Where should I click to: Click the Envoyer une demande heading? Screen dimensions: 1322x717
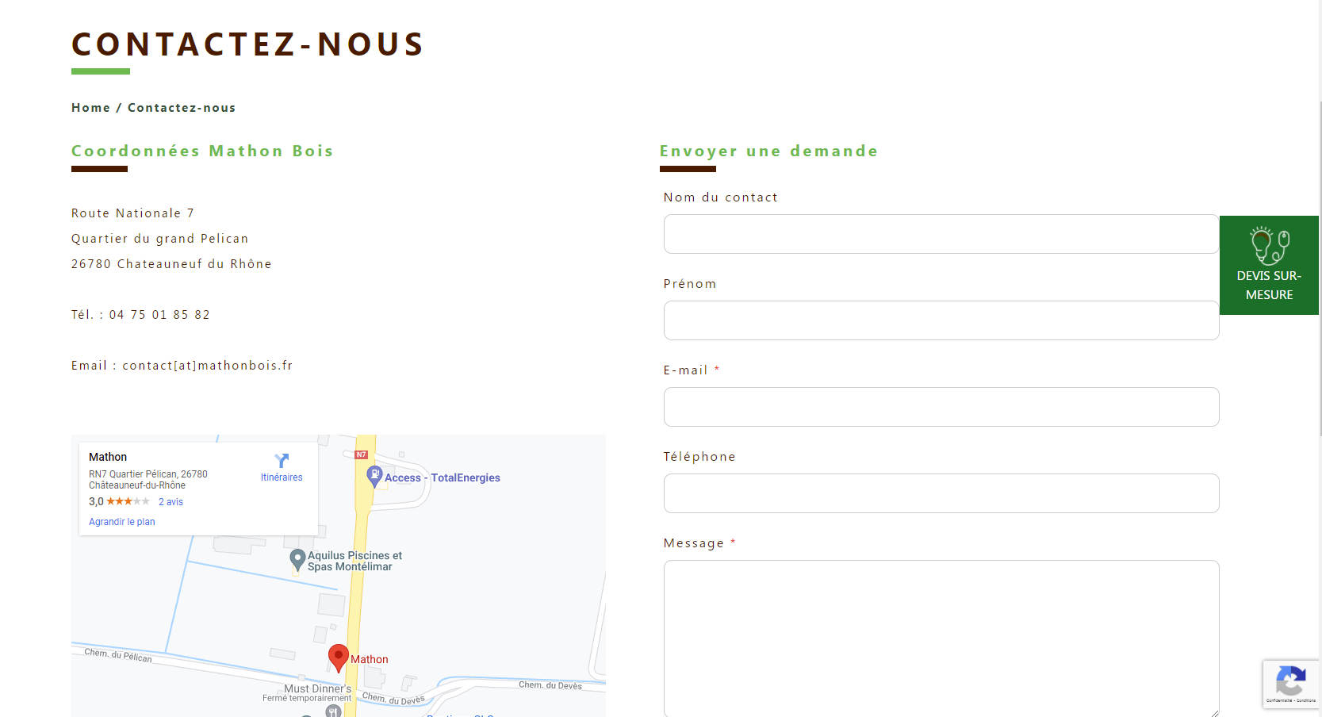[768, 151]
